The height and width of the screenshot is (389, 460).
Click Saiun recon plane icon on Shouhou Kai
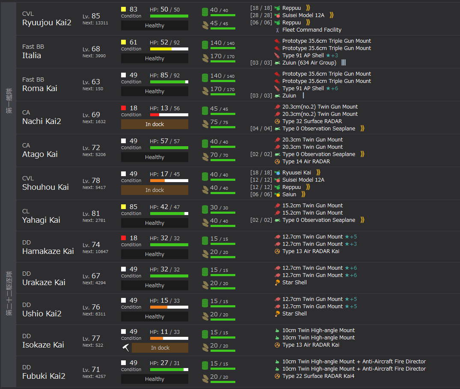277,194
